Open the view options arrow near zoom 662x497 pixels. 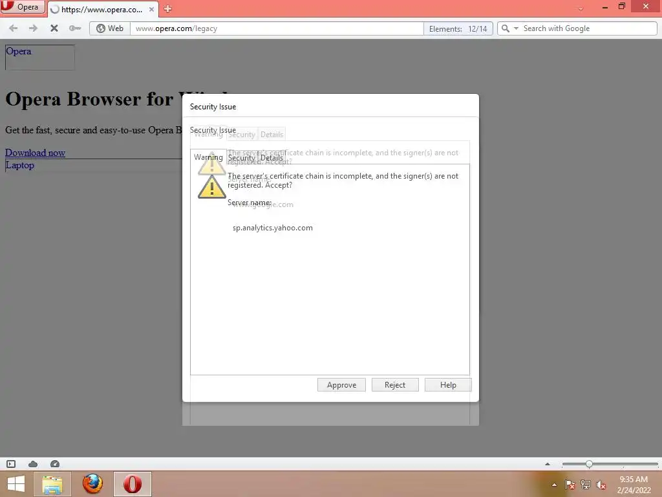pos(548,464)
